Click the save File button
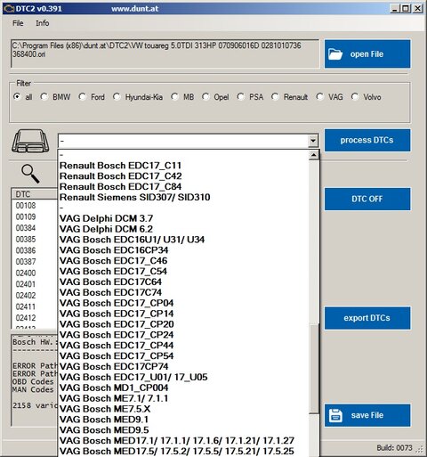 pyautogui.click(x=367, y=415)
